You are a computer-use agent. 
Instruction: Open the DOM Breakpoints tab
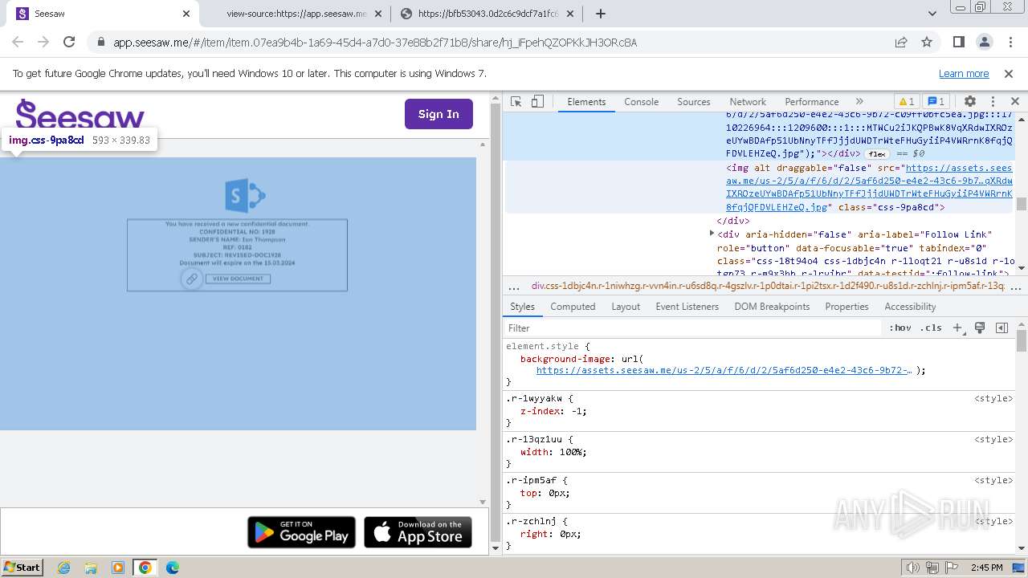[772, 307]
